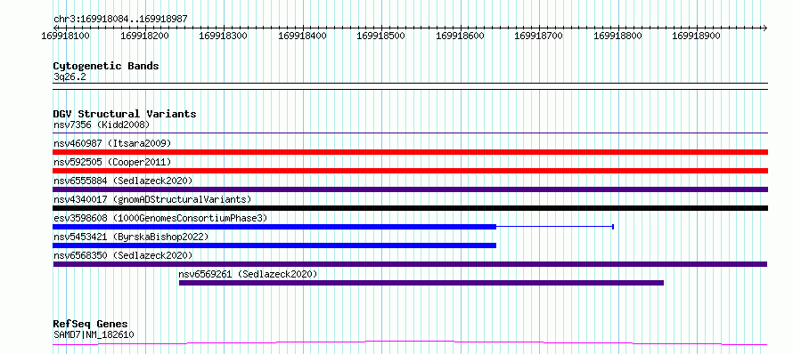This screenshot has width=793, height=354.
Task: Open the nsv6568350 (Sedlazeck2020) variant label
Action: point(123,255)
